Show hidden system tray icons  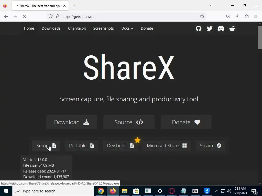click(216, 191)
